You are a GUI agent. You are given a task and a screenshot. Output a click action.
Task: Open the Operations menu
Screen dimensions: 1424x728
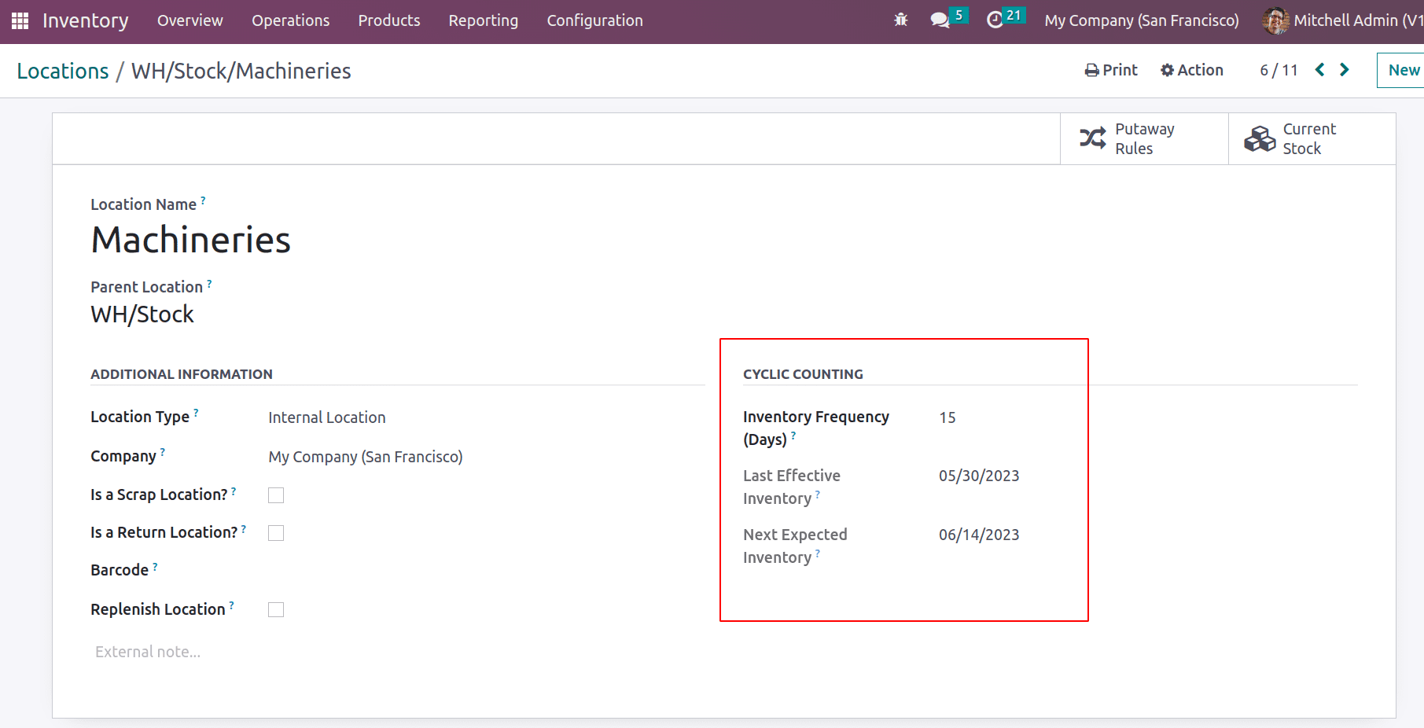pyautogui.click(x=290, y=20)
